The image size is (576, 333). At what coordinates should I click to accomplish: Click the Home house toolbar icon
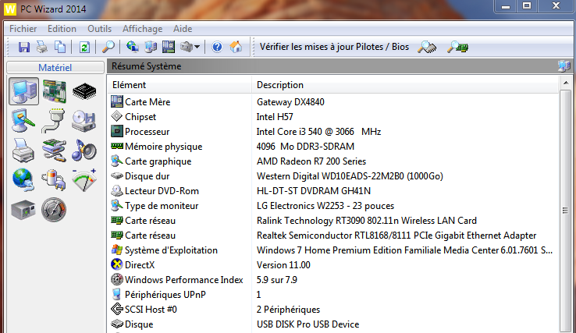pos(236,47)
